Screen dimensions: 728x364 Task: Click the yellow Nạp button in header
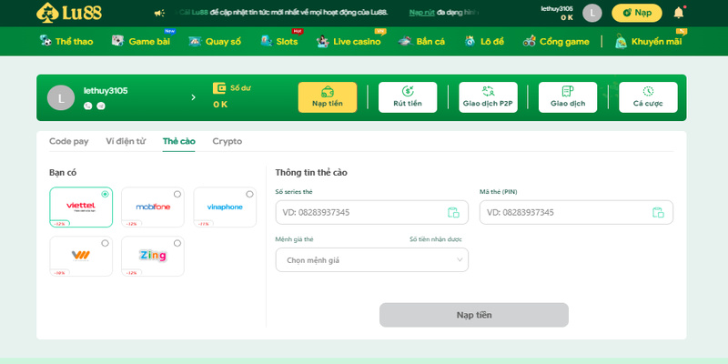coord(636,13)
